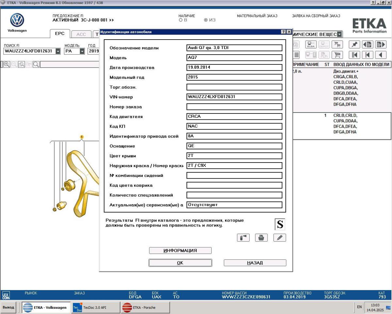This screenshot has width=392, height=314.
Task: Go to next document page icon
Action: pos(381,44)
